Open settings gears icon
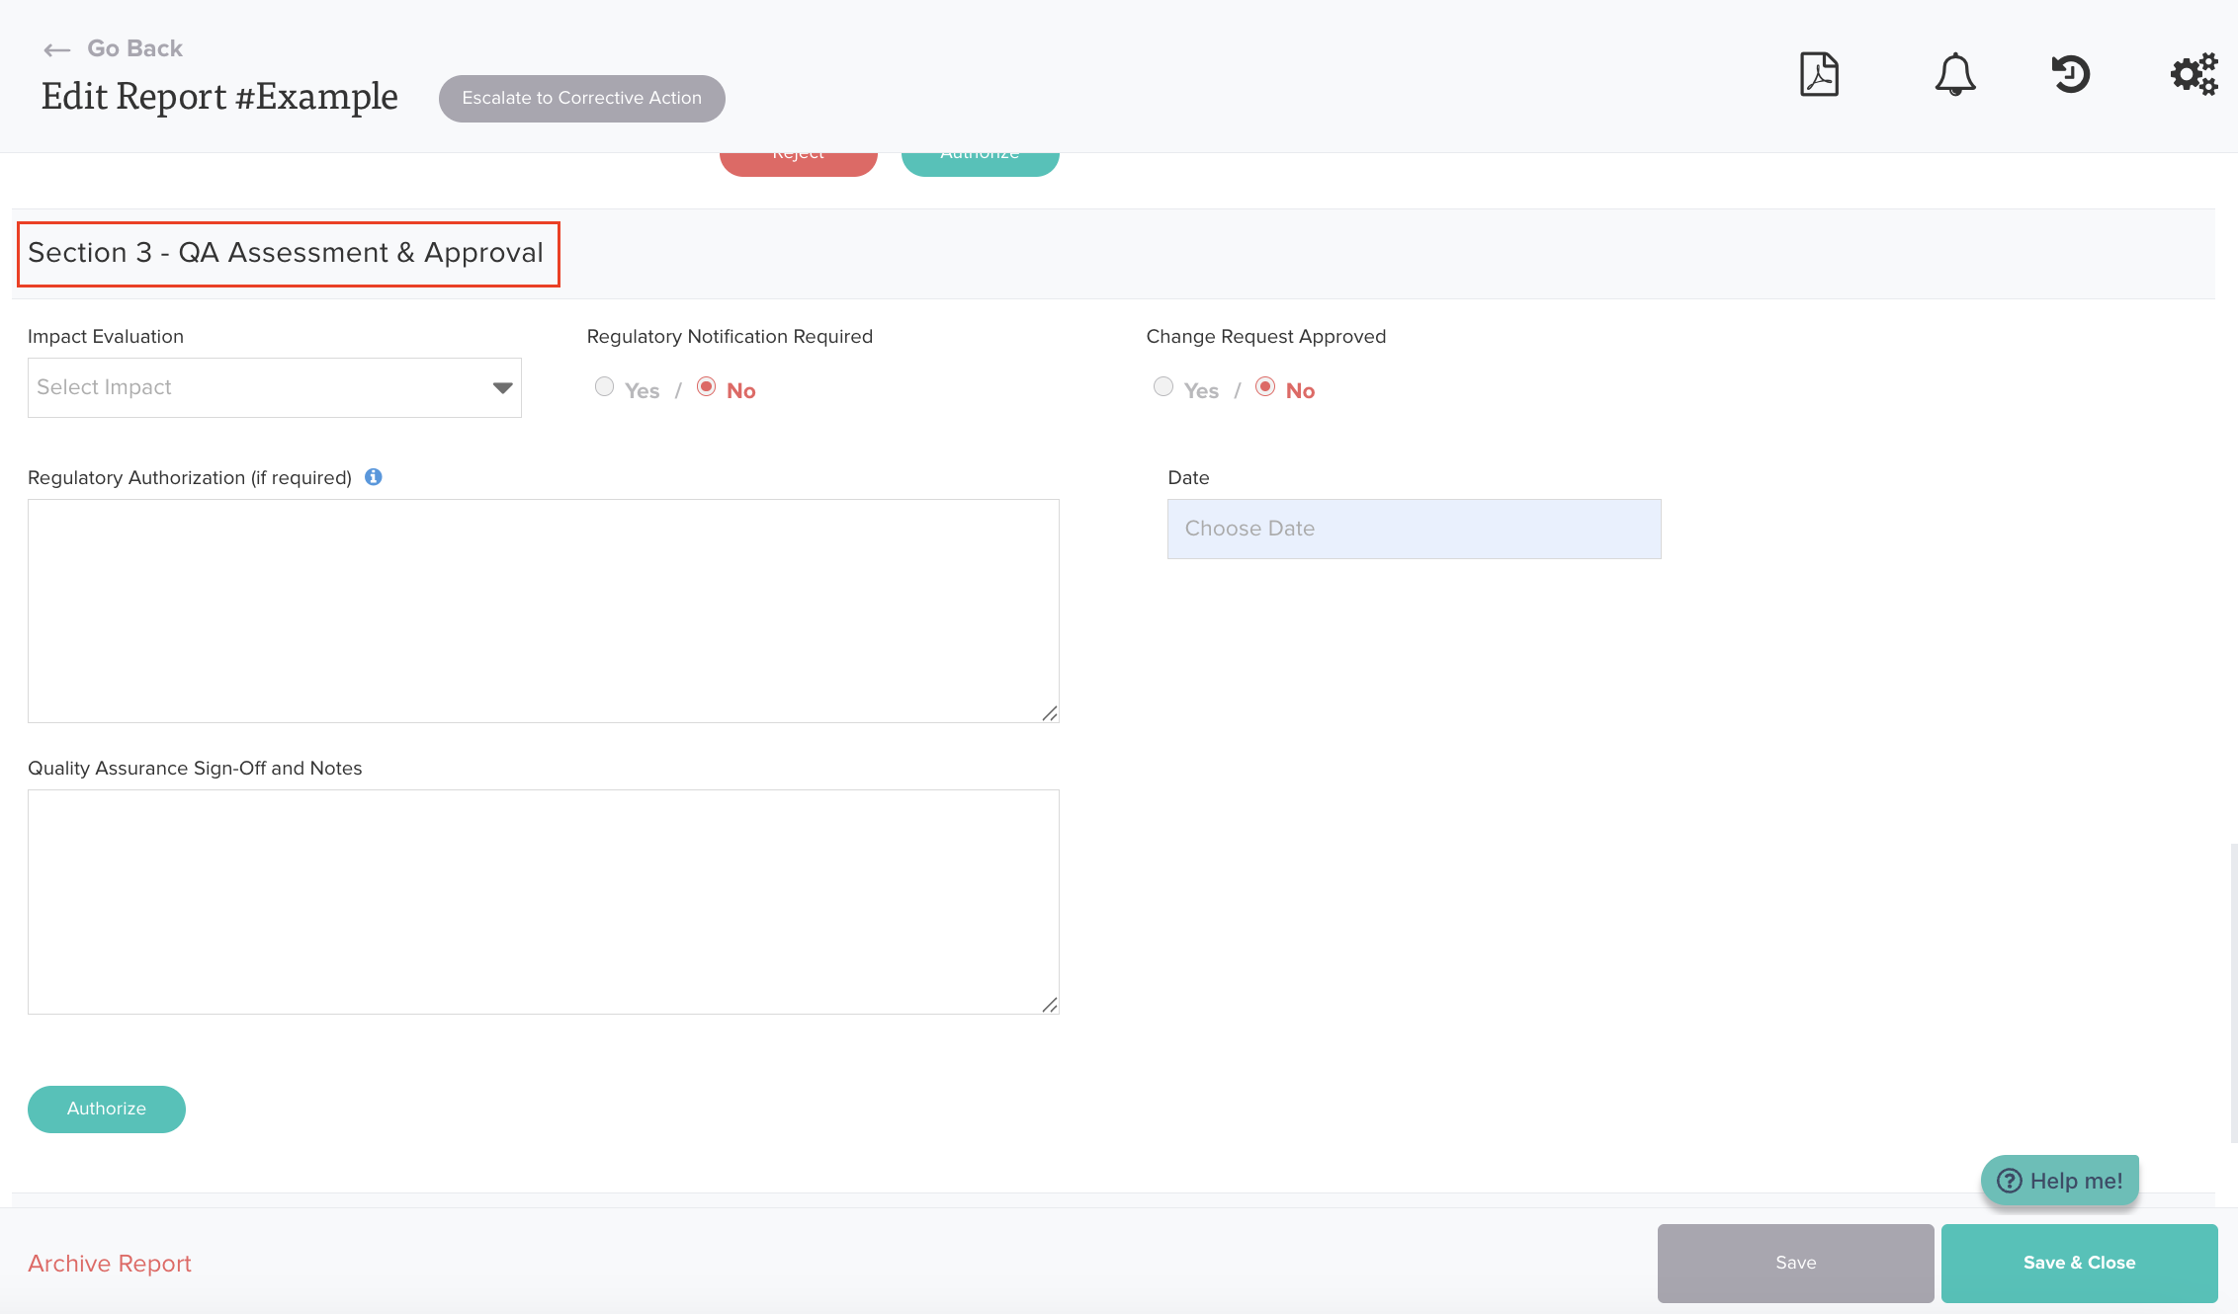This screenshot has width=2238, height=1314. [2194, 74]
